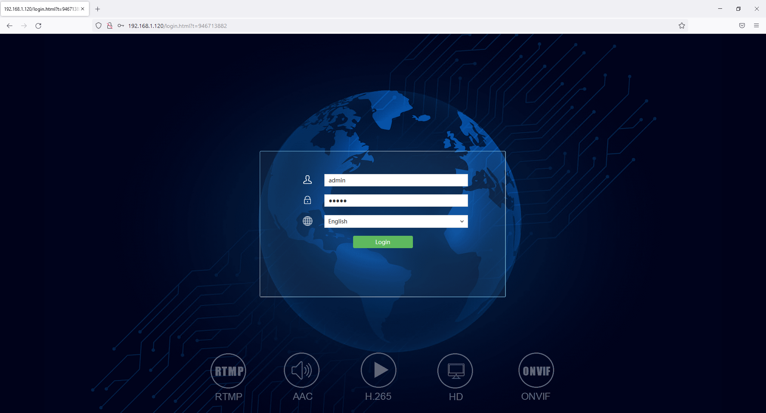Screen dimensions: 766x413
Task: Click into the password field
Action: 396,201
